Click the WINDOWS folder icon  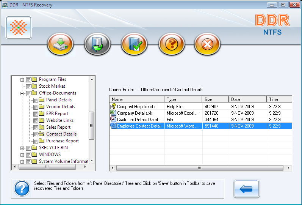(34, 155)
